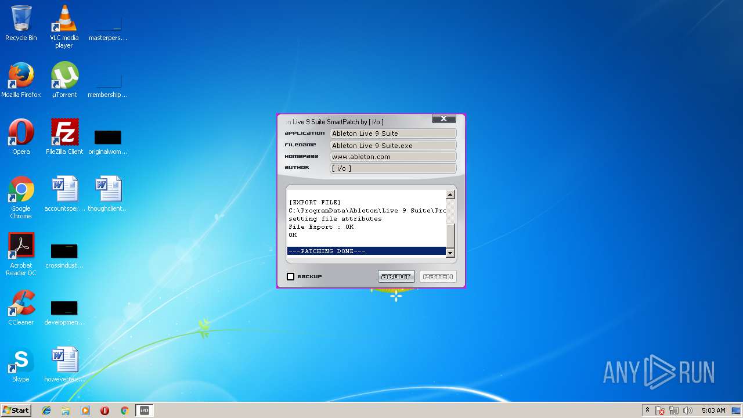
Task: Select the originalwom... desktop file
Action: (108, 142)
